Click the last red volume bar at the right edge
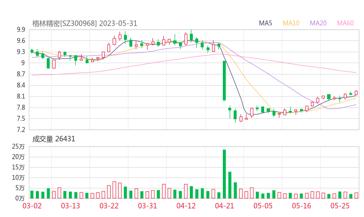 coord(356,195)
